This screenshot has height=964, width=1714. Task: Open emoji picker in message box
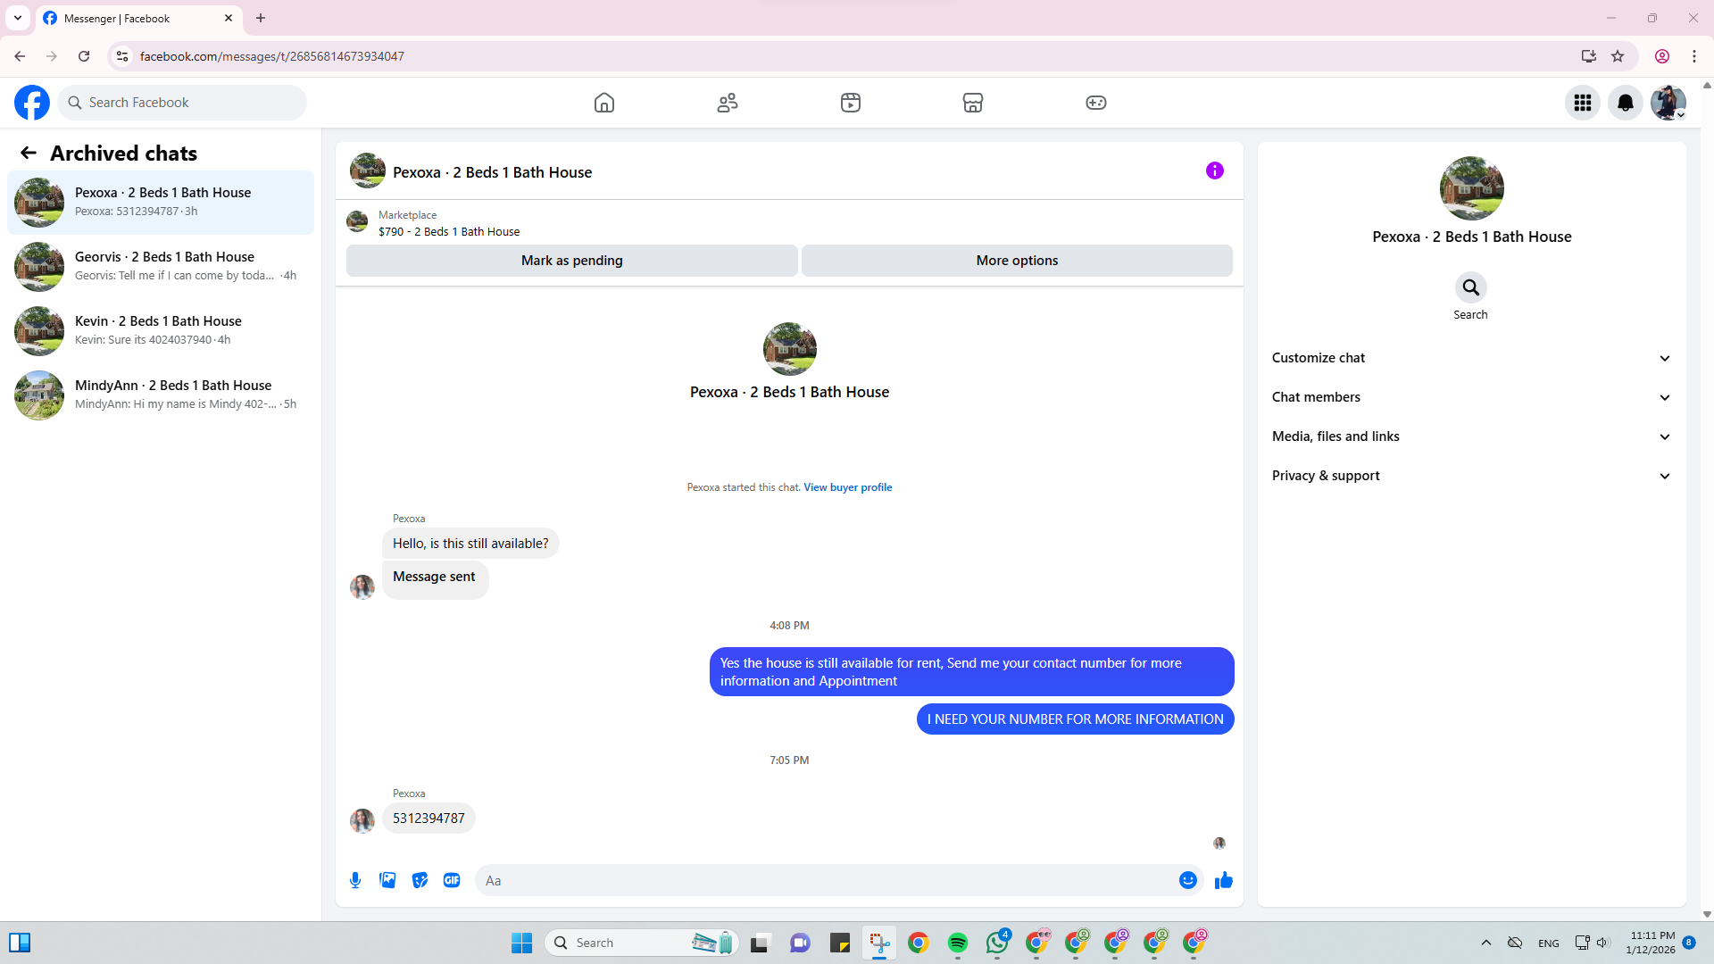(x=1187, y=880)
